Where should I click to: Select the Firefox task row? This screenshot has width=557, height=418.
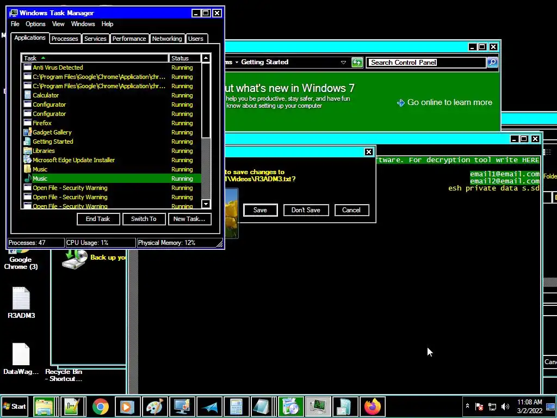111,122
